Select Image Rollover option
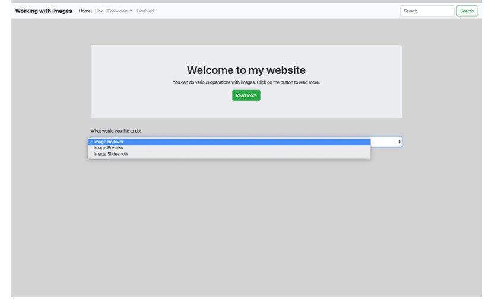 (229, 142)
